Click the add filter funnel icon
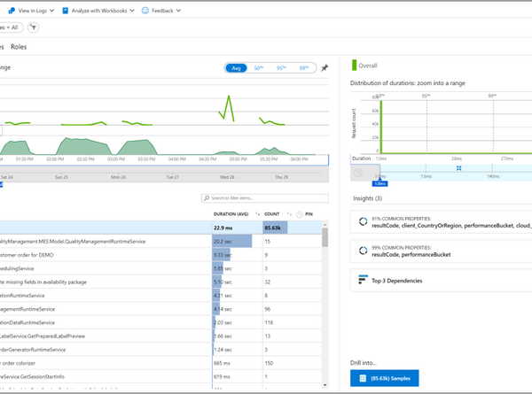The width and height of the screenshot is (532, 394). pyautogui.click(x=34, y=27)
